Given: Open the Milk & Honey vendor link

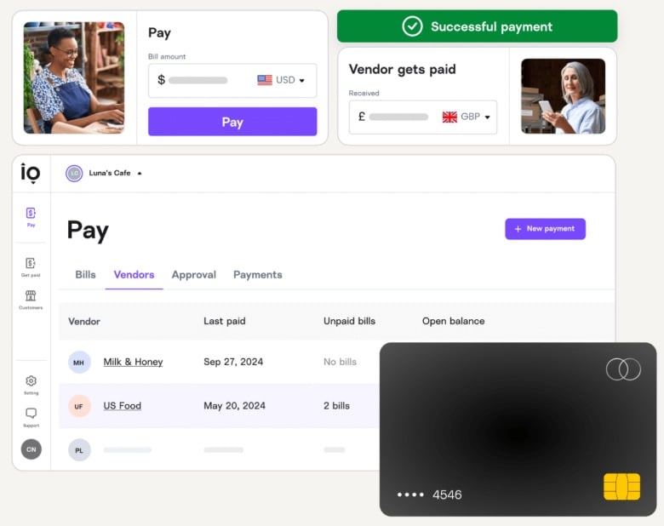Looking at the screenshot, I should 134,362.
